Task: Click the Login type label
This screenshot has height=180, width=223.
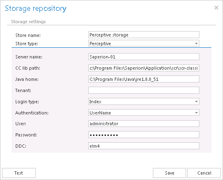Action: pos(27,102)
